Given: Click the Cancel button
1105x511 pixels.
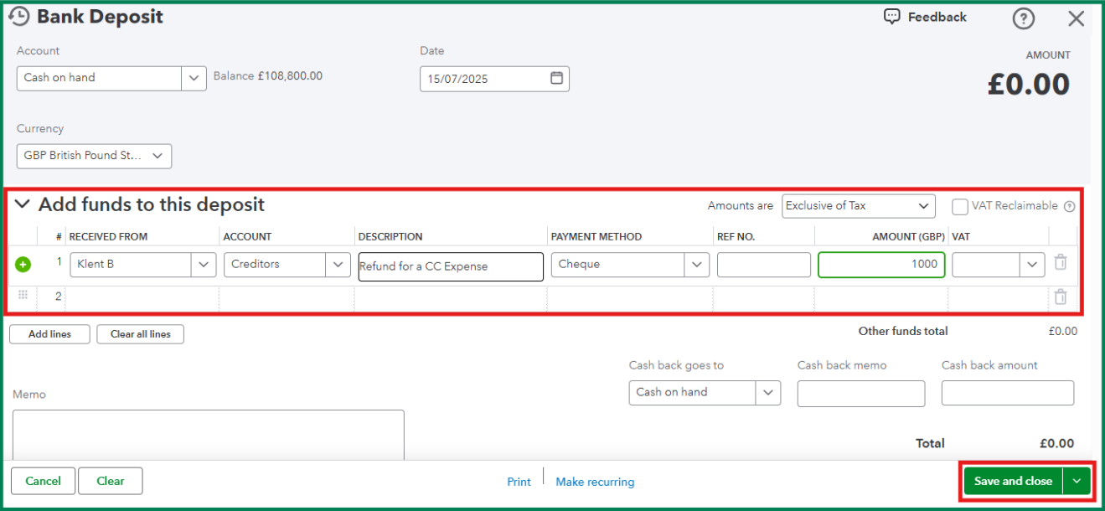Looking at the screenshot, I should point(43,481).
